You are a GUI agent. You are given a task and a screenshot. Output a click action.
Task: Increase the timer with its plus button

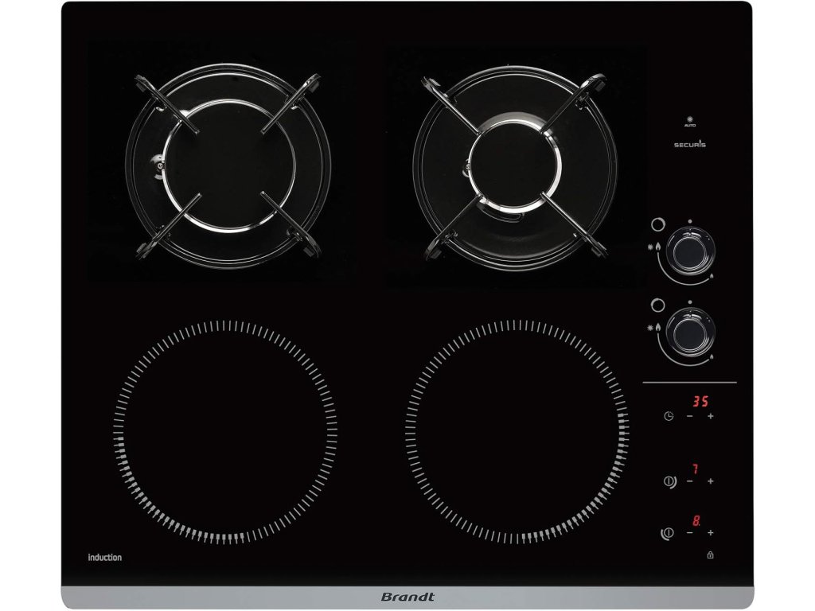(711, 417)
